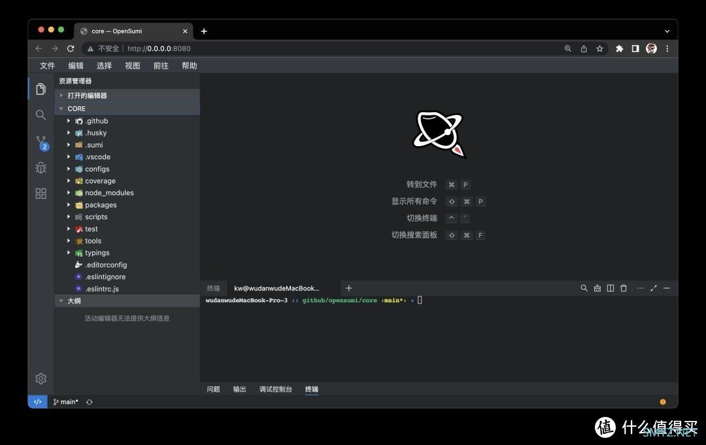Image resolution: width=706 pixels, height=445 pixels.
Task: Click the sync changes icon in status bar
Action: coord(89,402)
